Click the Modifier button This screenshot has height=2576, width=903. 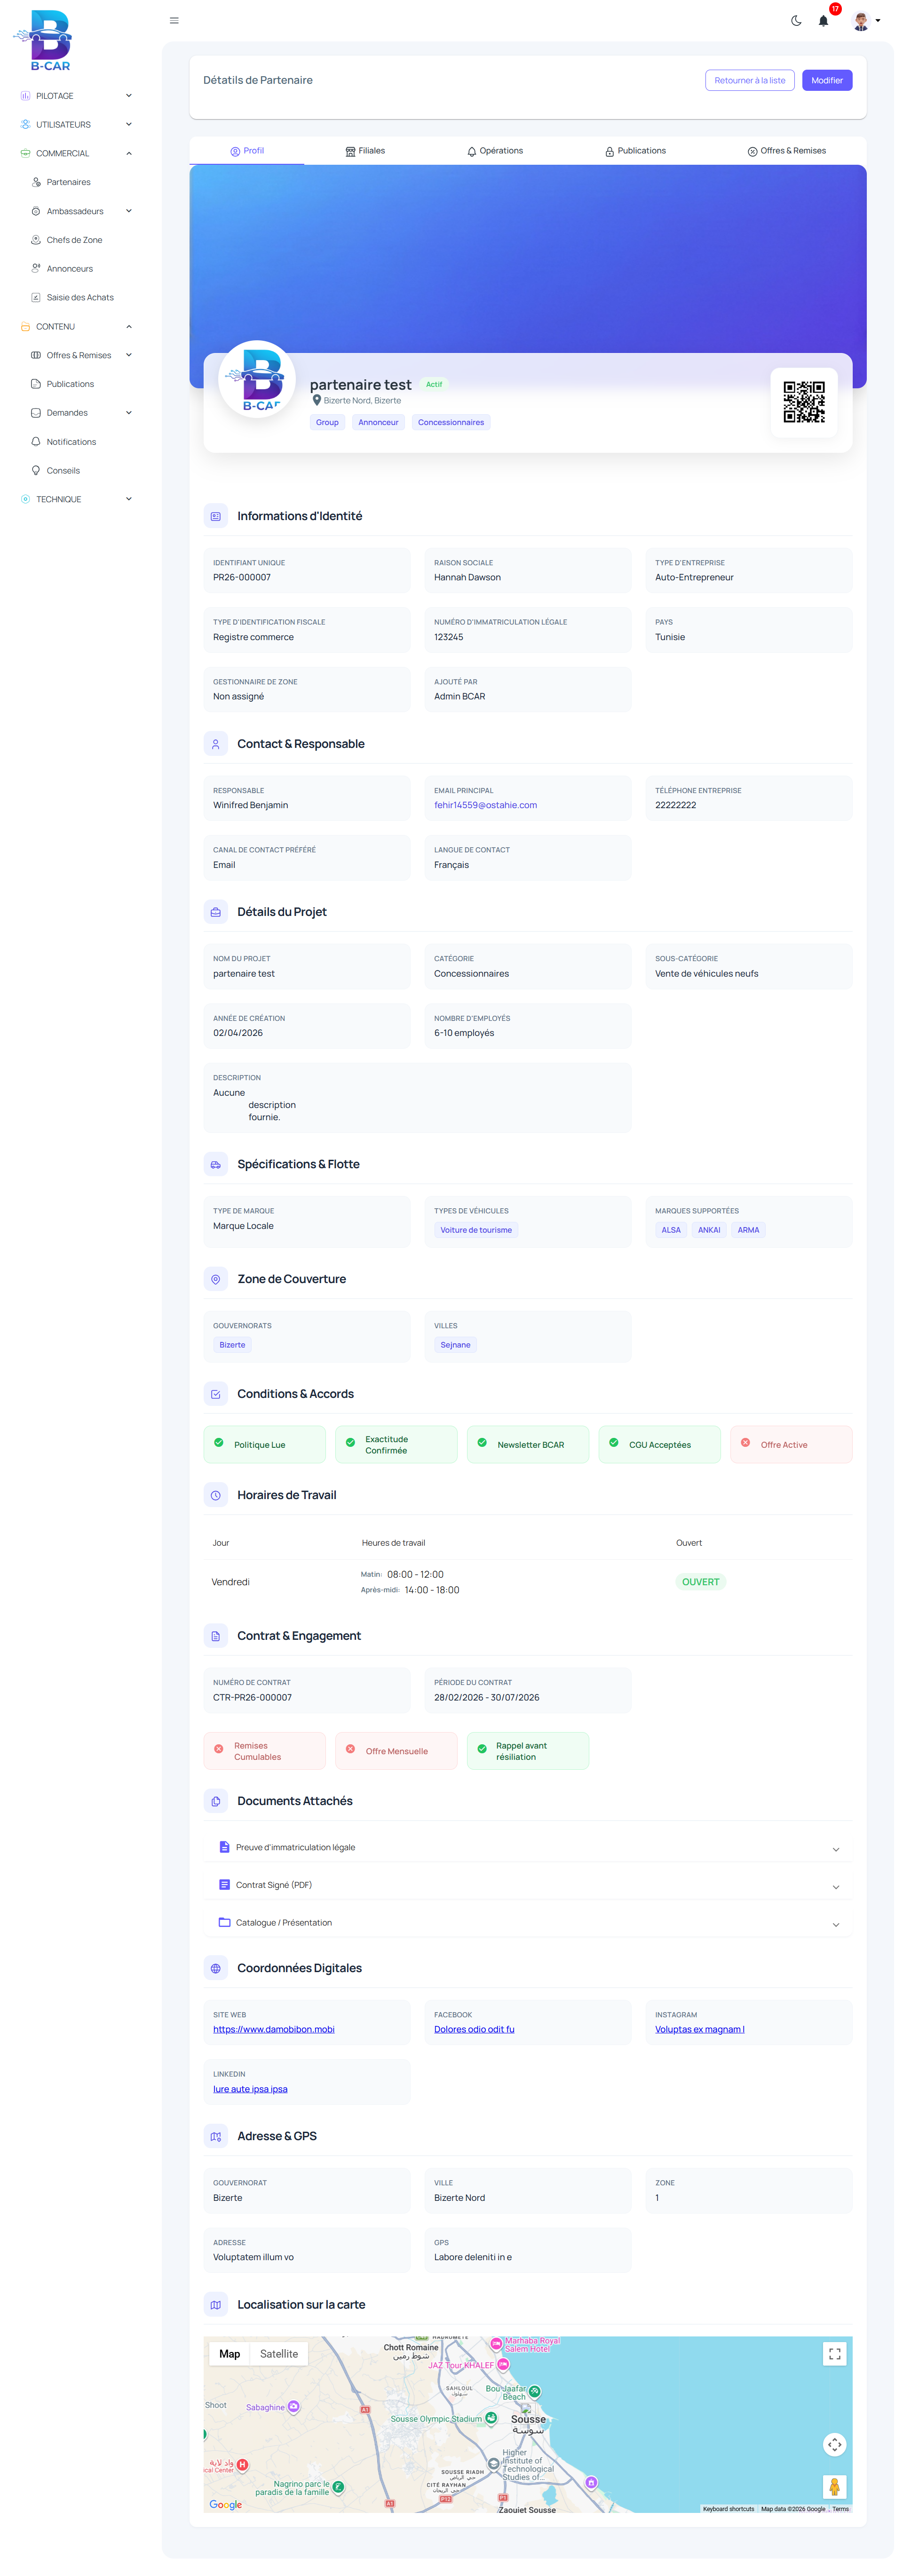(x=827, y=80)
